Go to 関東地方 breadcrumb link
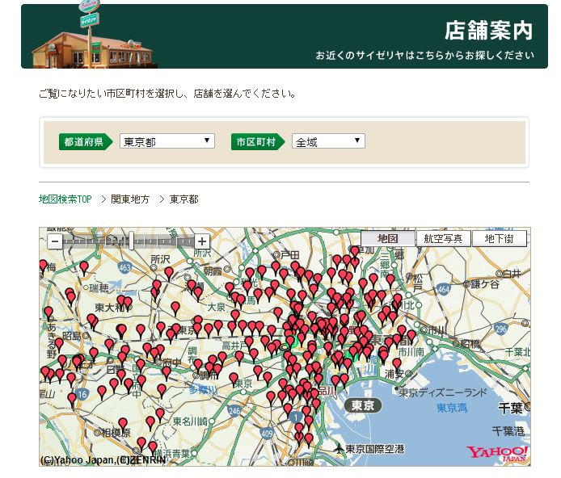Image resolution: width=561 pixels, height=478 pixels. pyautogui.click(x=130, y=199)
